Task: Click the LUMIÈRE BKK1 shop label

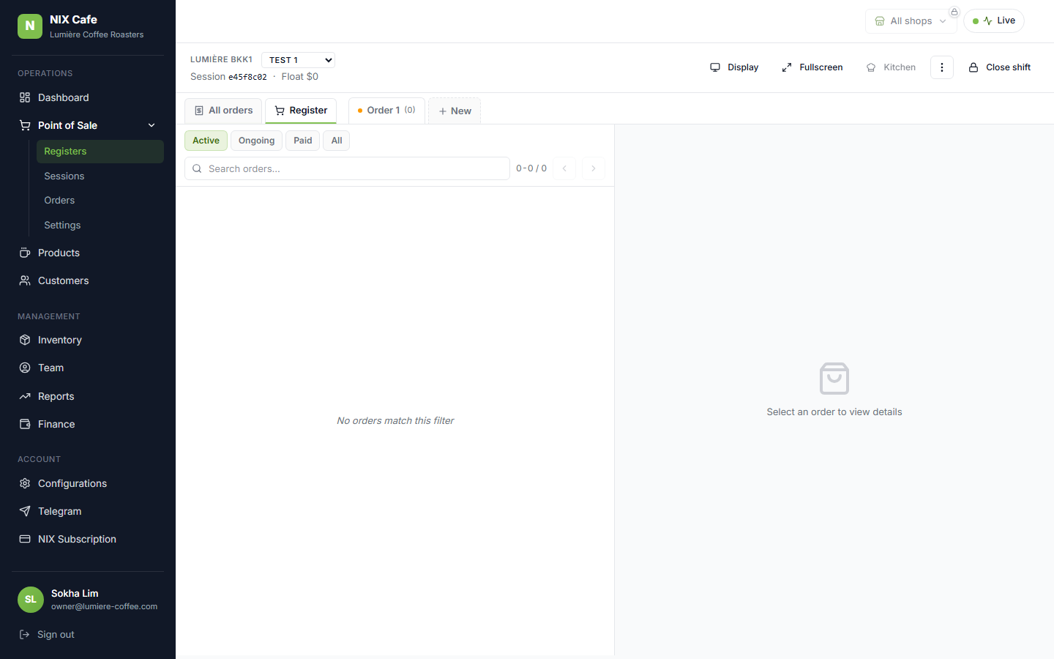Action: [221, 59]
